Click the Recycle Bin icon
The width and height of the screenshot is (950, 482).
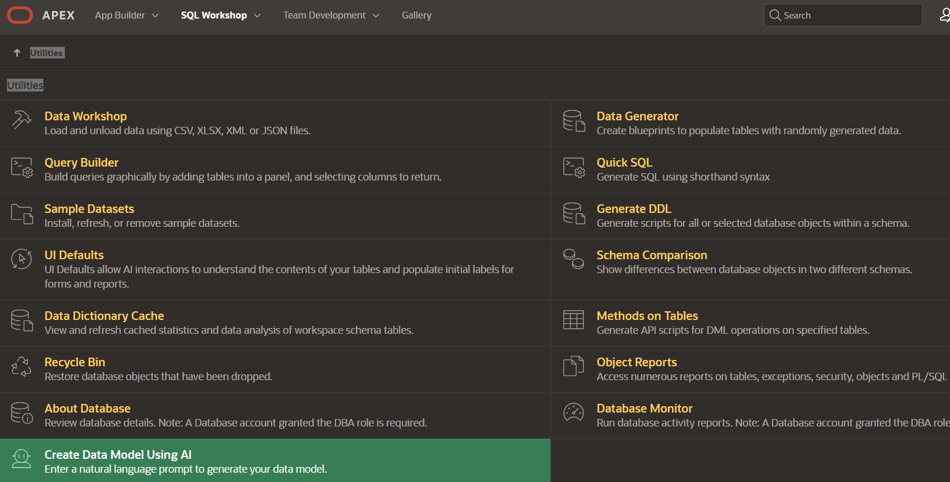pos(21,366)
